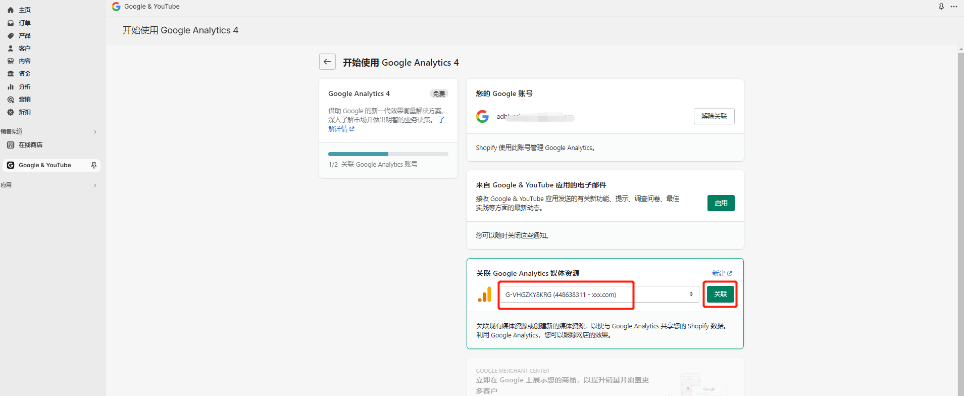The image size is (964, 396).
Task: Click 1/2 关联 Google Analytics 账号 step text
Action: click(373, 164)
